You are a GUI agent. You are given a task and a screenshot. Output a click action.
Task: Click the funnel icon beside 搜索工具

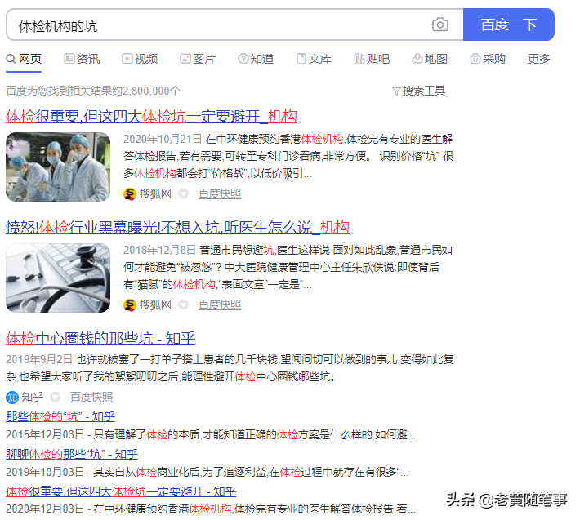pyautogui.click(x=396, y=91)
